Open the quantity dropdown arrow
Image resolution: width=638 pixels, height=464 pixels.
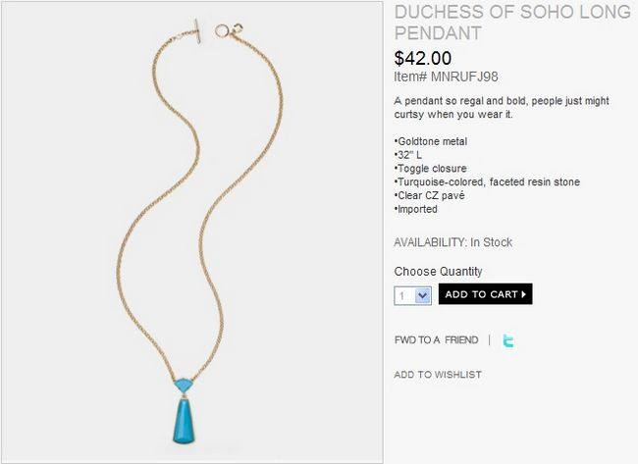pyautogui.click(x=423, y=295)
